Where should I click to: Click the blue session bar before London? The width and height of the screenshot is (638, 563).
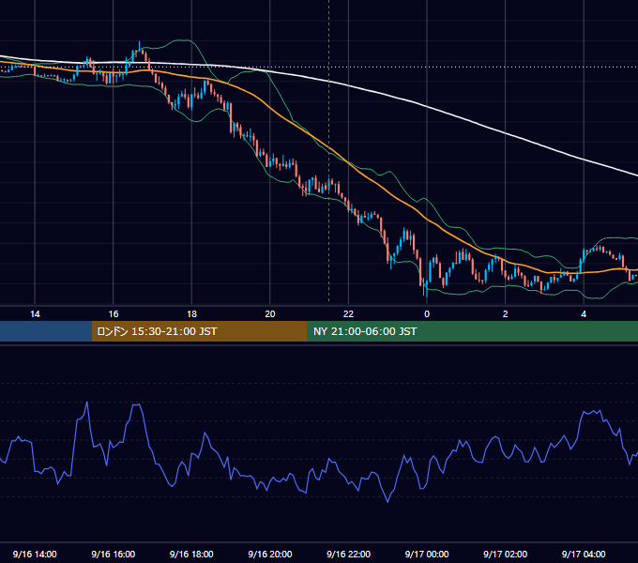click(x=46, y=331)
